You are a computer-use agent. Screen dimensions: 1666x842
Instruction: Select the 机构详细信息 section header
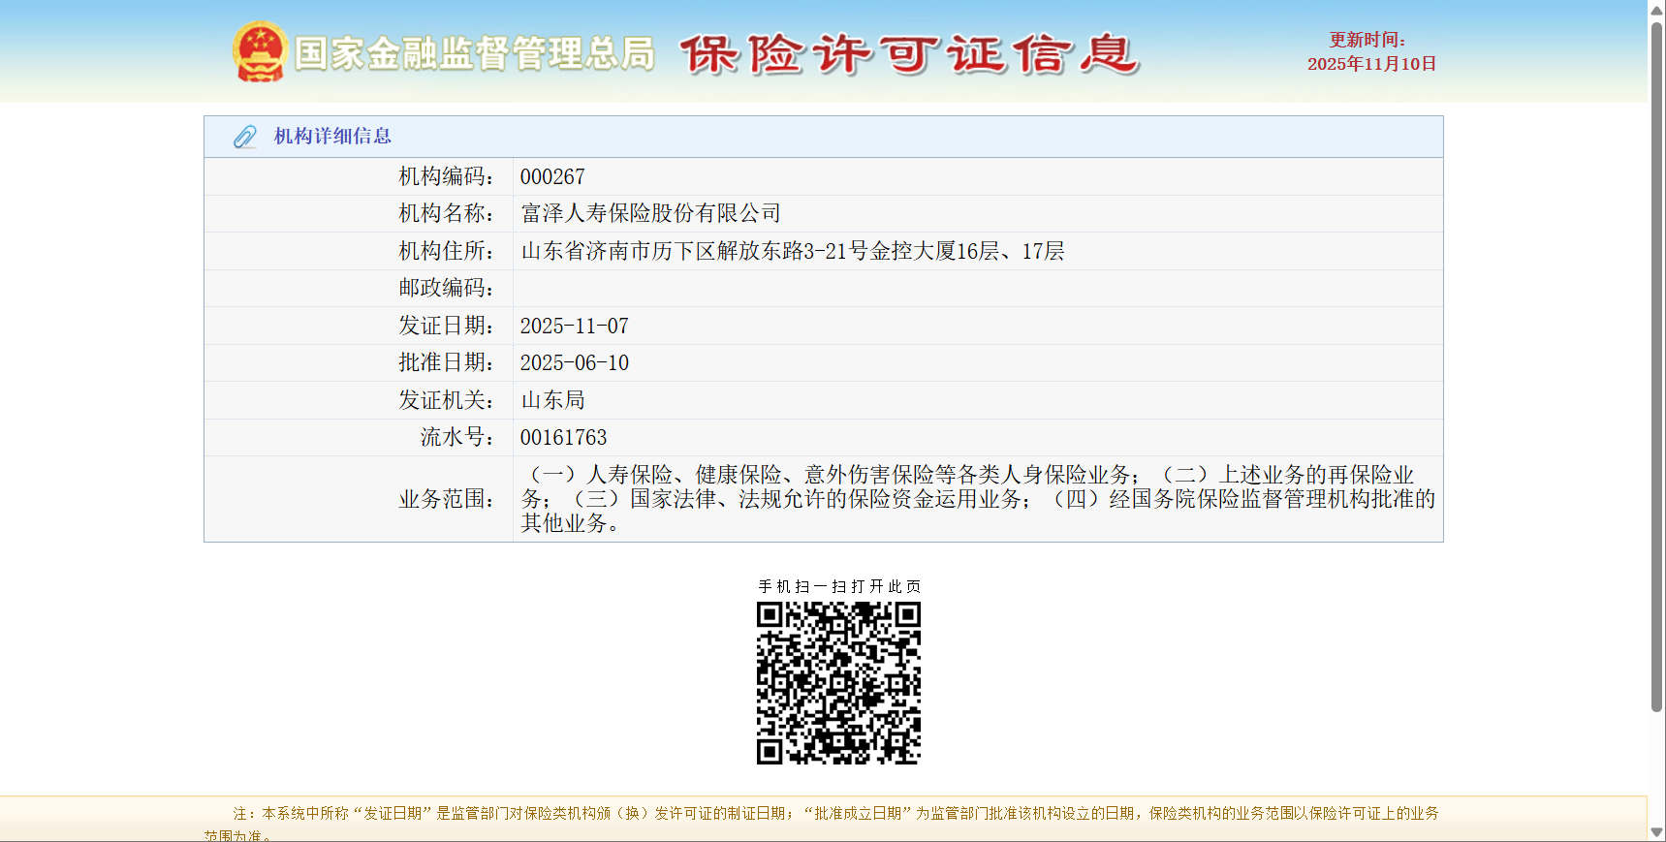[332, 137]
